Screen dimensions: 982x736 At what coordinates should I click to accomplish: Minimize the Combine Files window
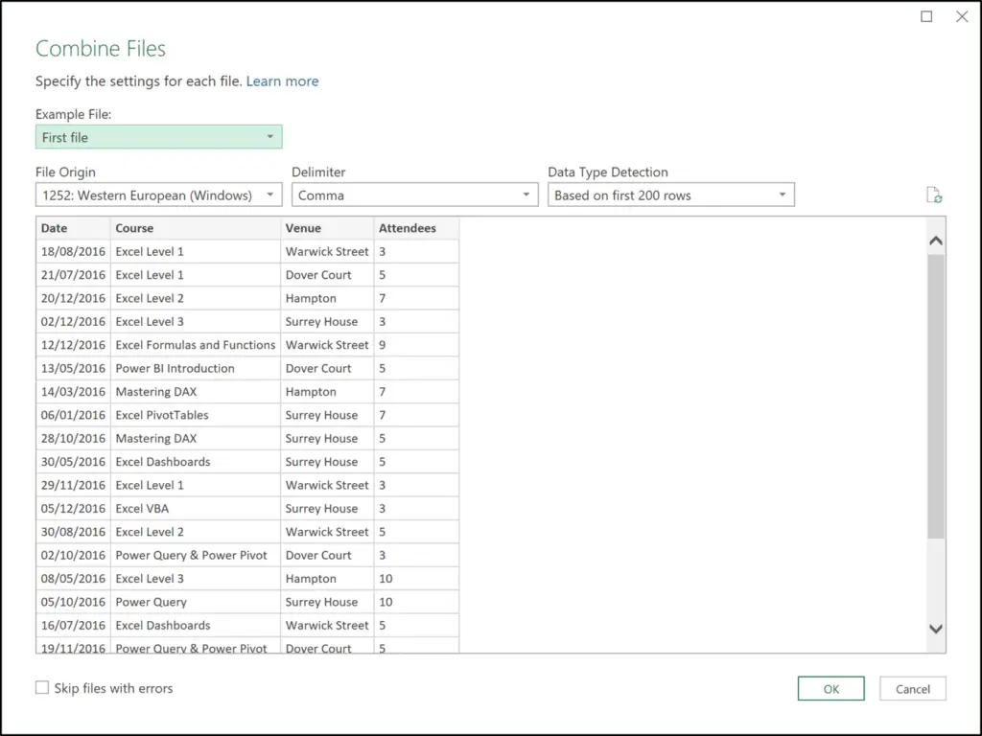(x=926, y=16)
